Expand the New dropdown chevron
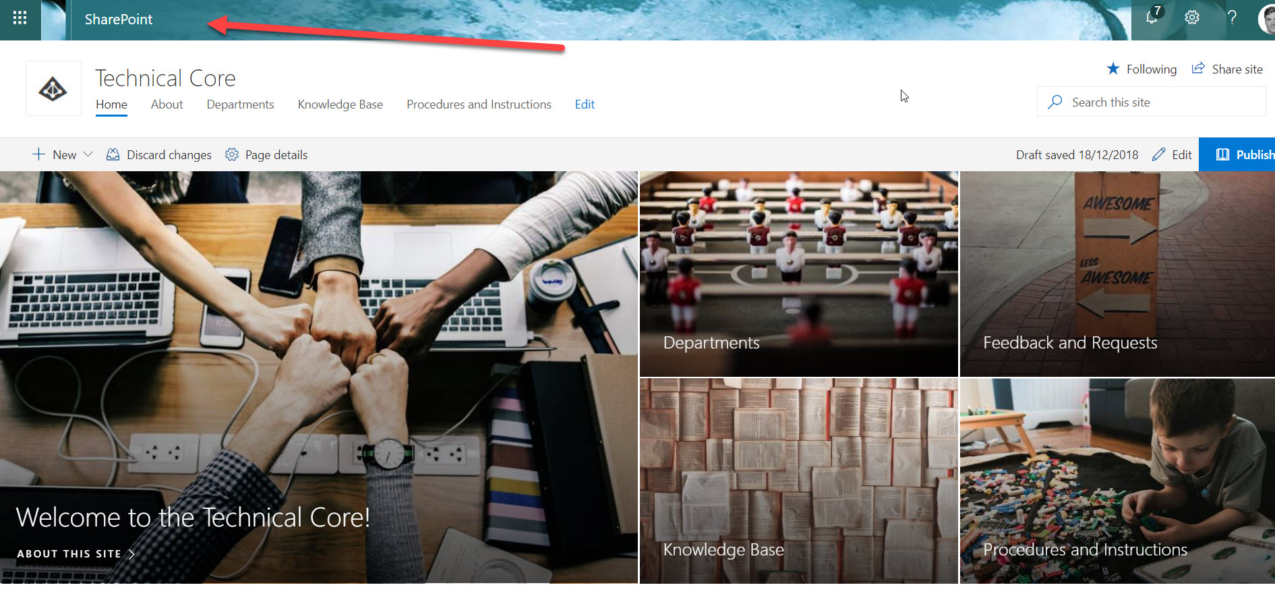The width and height of the screenshot is (1275, 606). click(x=88, y=154)
